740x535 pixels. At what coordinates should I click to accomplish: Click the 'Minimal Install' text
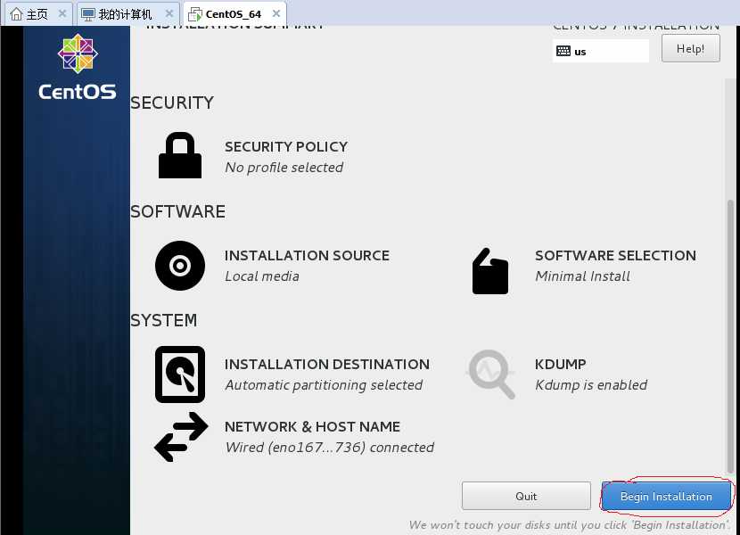[x=583, y=276]
